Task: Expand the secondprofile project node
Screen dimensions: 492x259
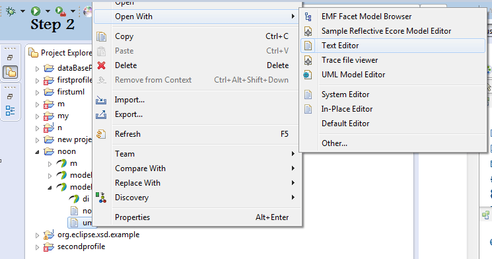Action: pyautogui.click(x=37, y=247)
